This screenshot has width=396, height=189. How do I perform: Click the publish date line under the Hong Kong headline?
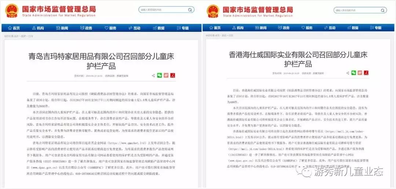click(298, 73)
